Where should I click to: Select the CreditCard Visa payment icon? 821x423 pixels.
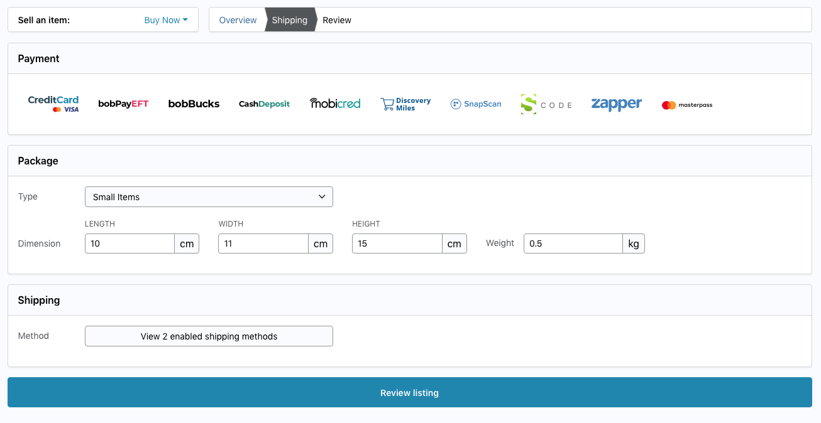point(53,104)
